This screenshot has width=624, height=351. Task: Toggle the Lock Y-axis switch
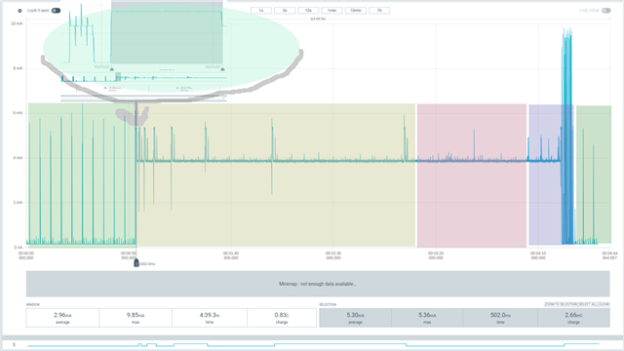pos(57,11)
